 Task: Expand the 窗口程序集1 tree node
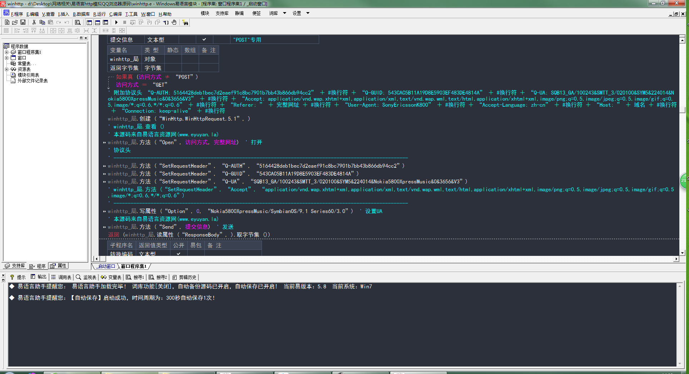click(6, 52)
